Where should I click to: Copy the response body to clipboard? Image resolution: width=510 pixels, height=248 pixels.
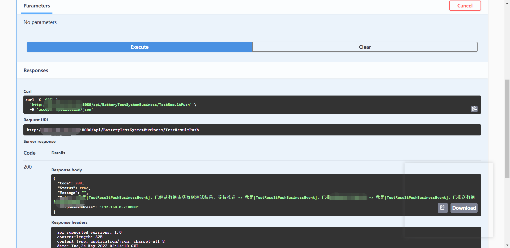click(x=443, y=208)
